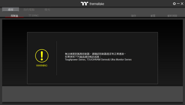The image size is (185, 105).
Task: Switch to the TT SYNC sub-tab
Action: pos(33,15)
